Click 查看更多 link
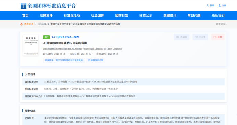Viewport: 237px width, 125px height. (222, 24)
